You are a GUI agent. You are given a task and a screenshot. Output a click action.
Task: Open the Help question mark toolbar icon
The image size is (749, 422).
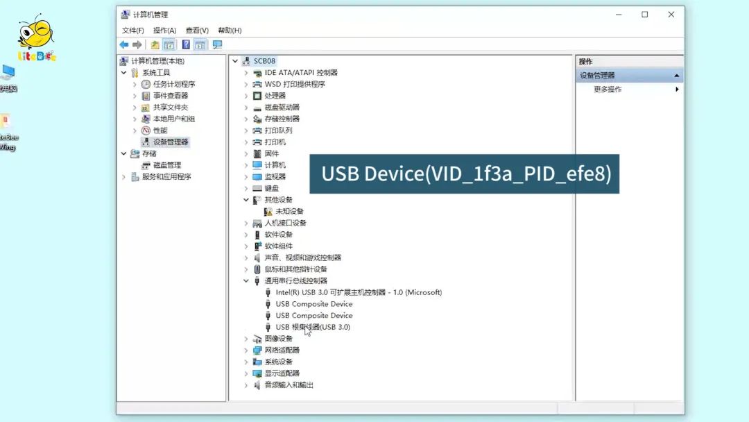(x=186, y=44)
